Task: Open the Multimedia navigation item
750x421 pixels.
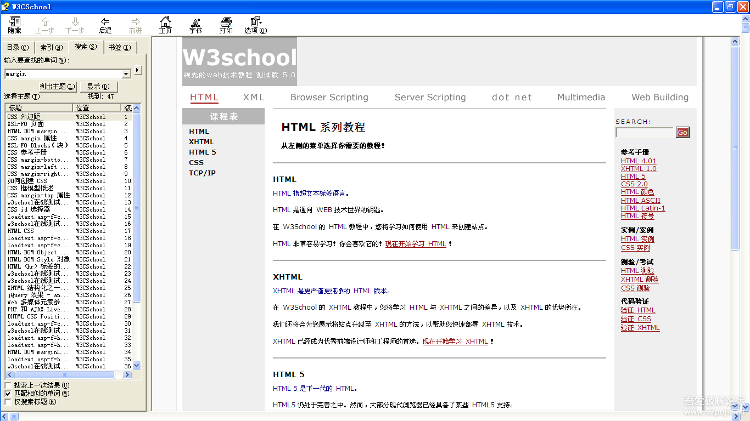Action: tap(581, 97)
